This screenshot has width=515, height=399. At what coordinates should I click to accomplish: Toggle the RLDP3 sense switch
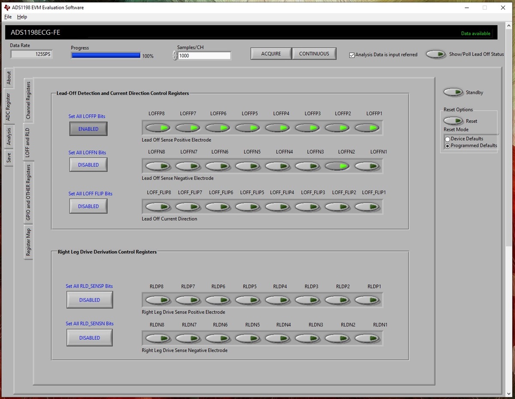point(307,300)
